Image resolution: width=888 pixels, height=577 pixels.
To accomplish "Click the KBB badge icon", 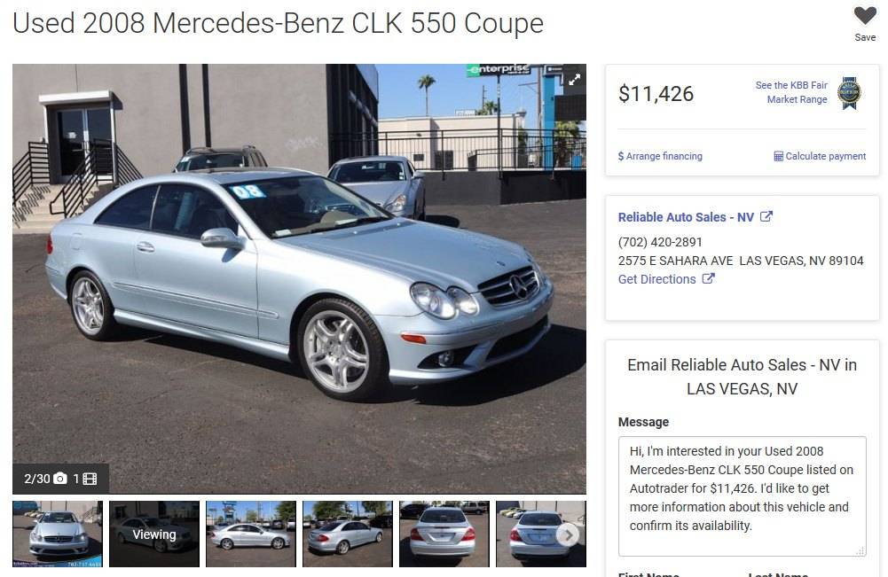I will [849, 93].
